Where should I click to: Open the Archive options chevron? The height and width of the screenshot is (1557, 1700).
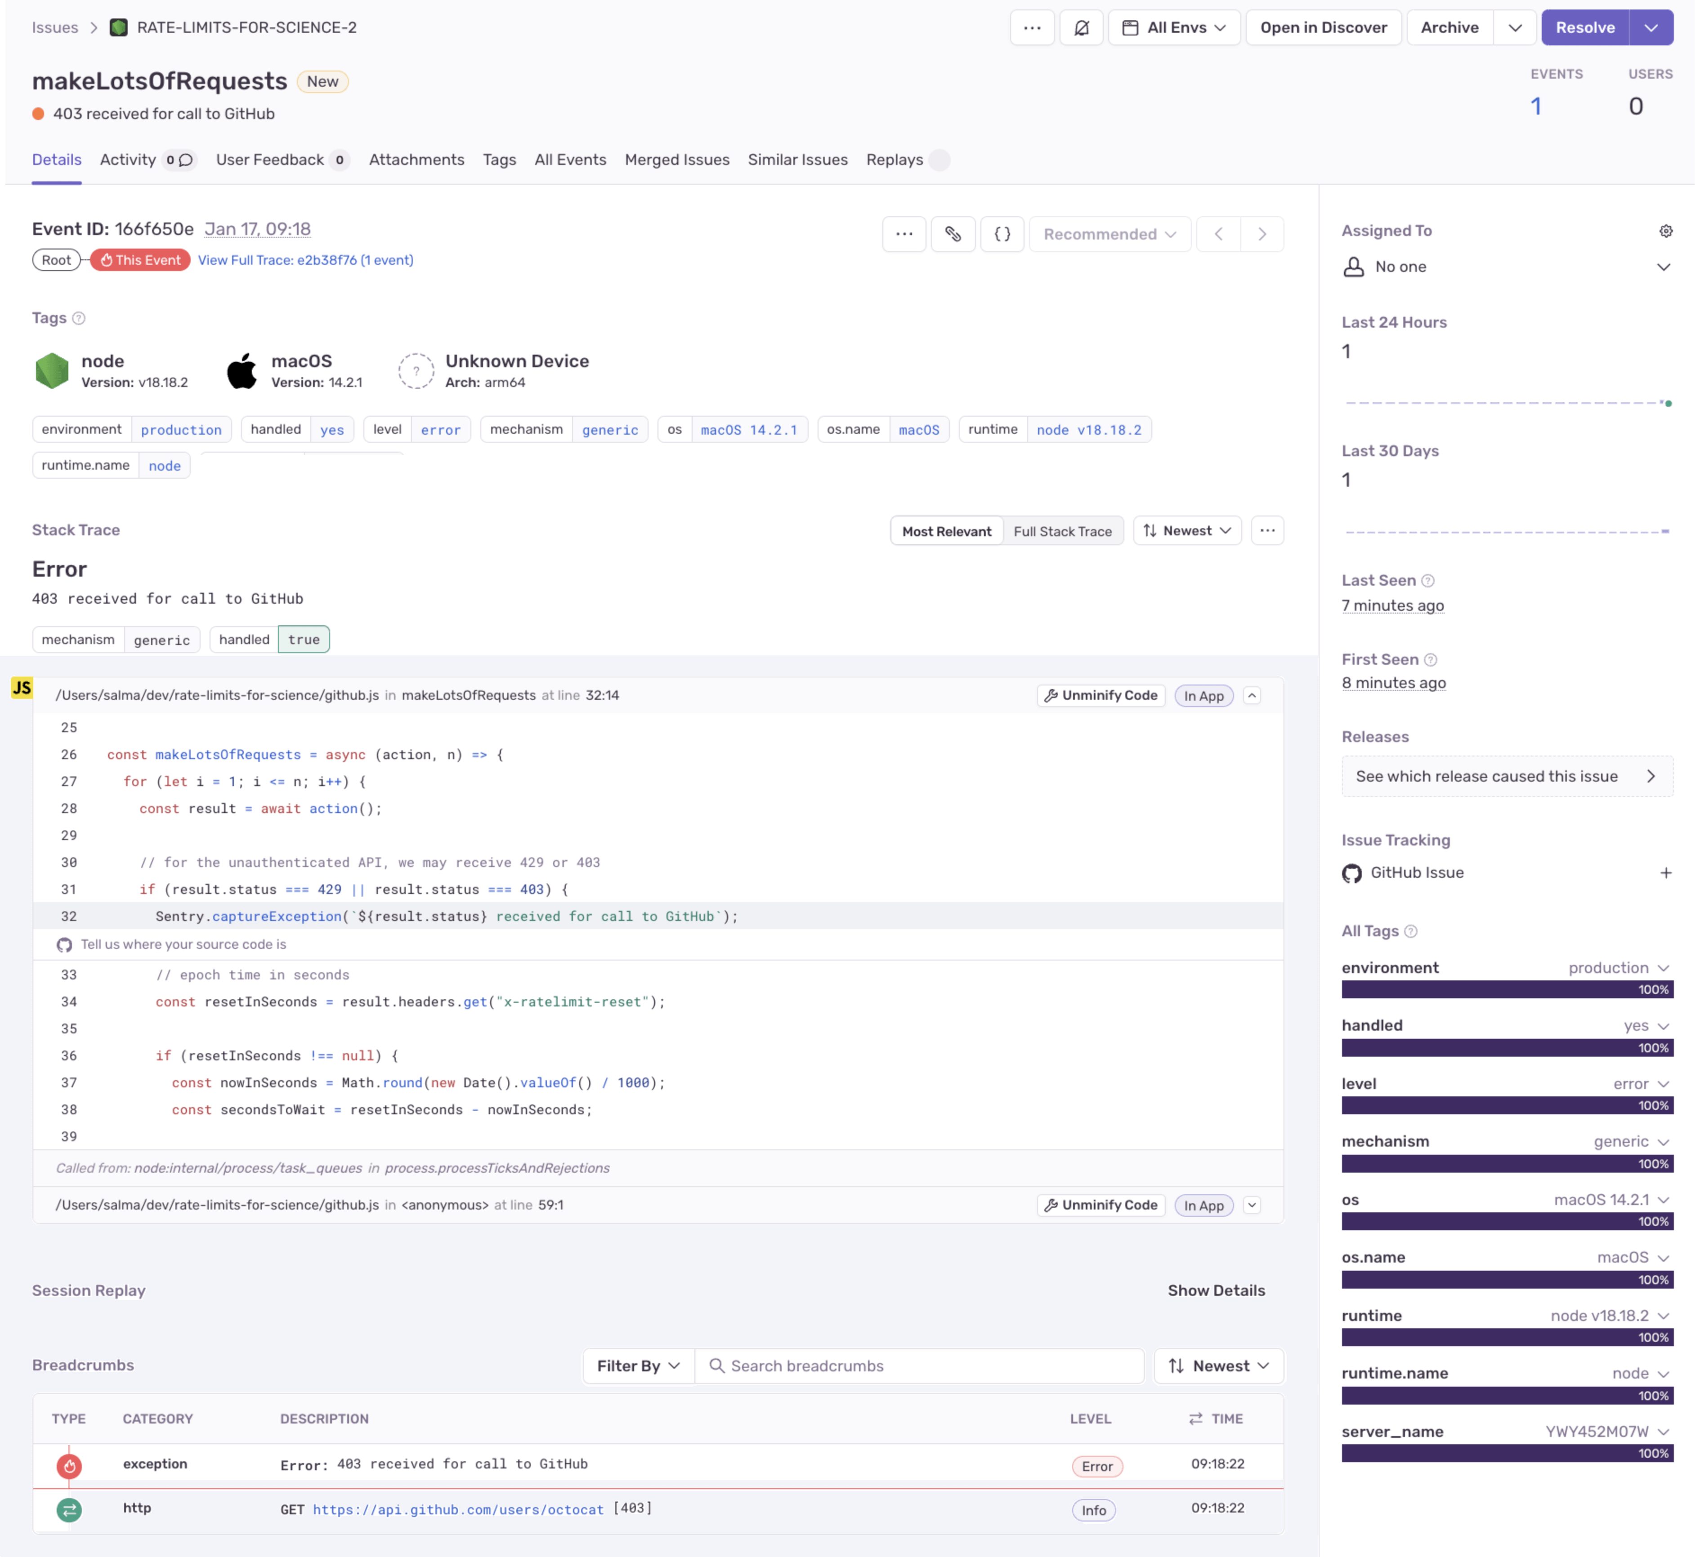point(1515,28)
